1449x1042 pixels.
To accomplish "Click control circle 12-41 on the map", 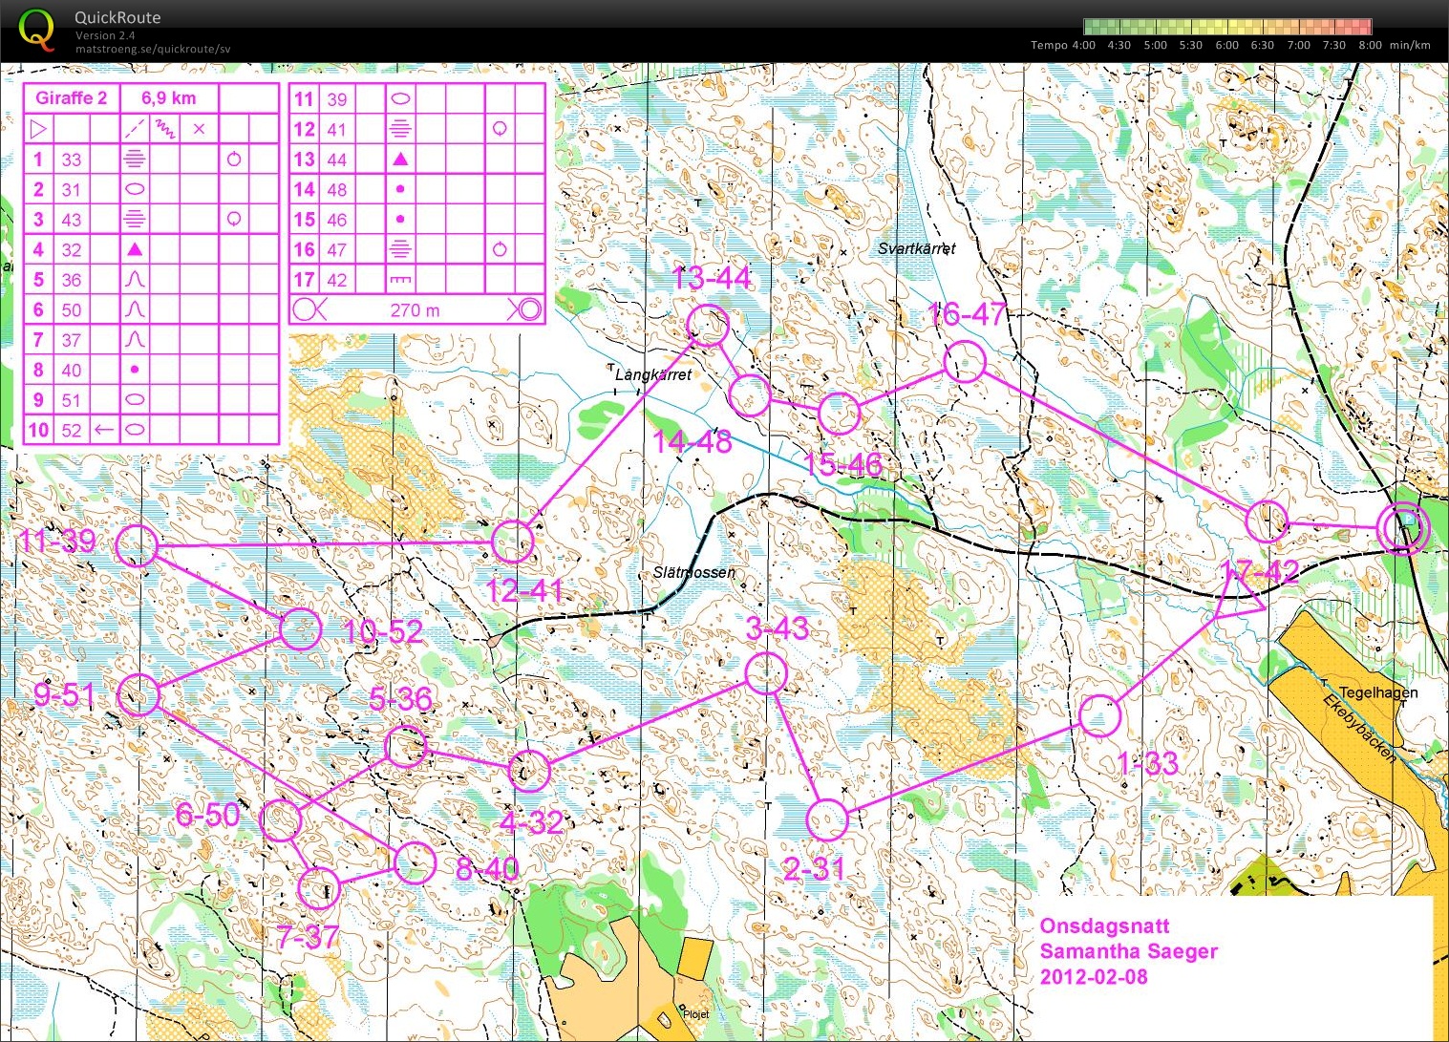I will 512,542.
